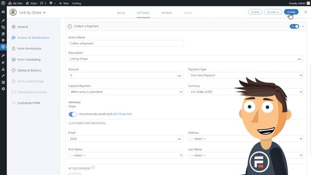311x175 pixels.
Task: Open the Preview dropdown button
Action: point(273,12)
